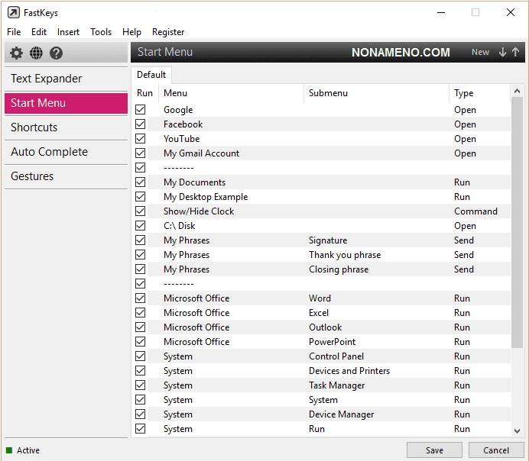
Task: Move selected item up with up arrow
Action: (x=515, y=52)
